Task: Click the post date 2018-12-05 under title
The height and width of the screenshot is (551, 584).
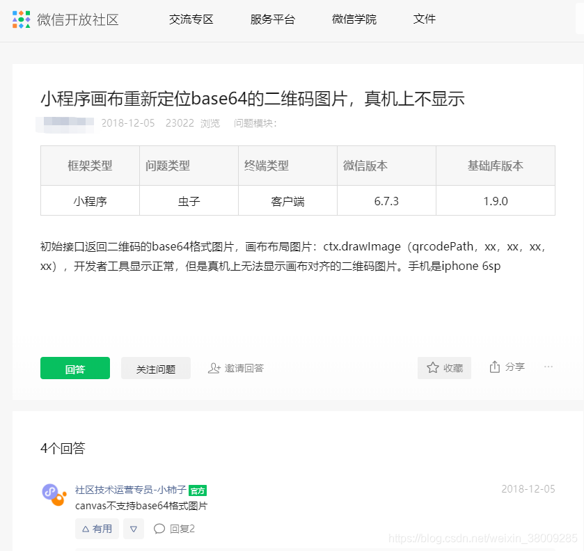Action: [x=128, y=123]
